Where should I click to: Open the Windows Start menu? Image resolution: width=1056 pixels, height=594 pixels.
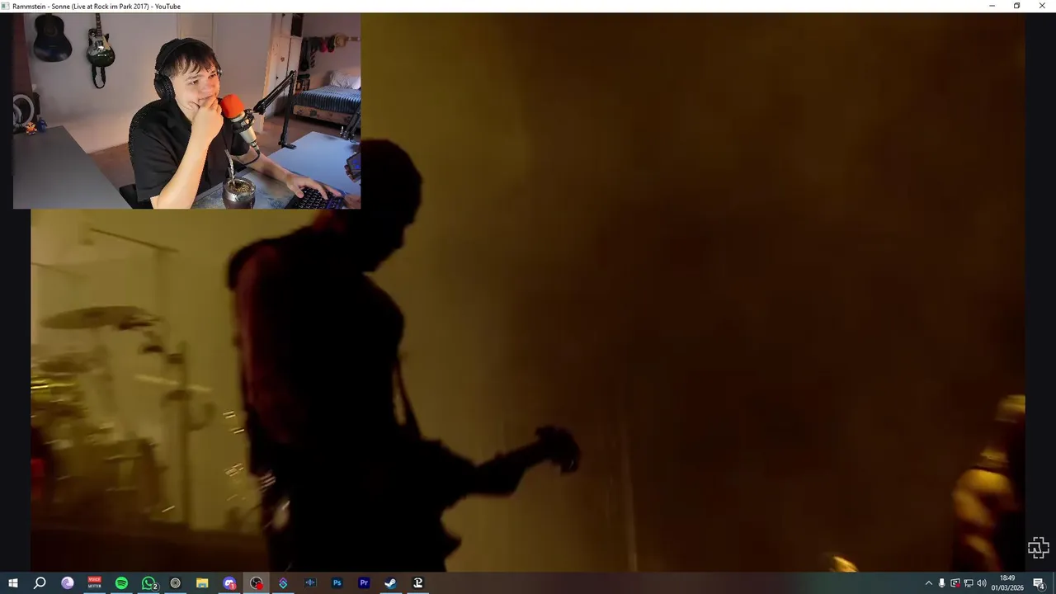click(x=12, y=583)
